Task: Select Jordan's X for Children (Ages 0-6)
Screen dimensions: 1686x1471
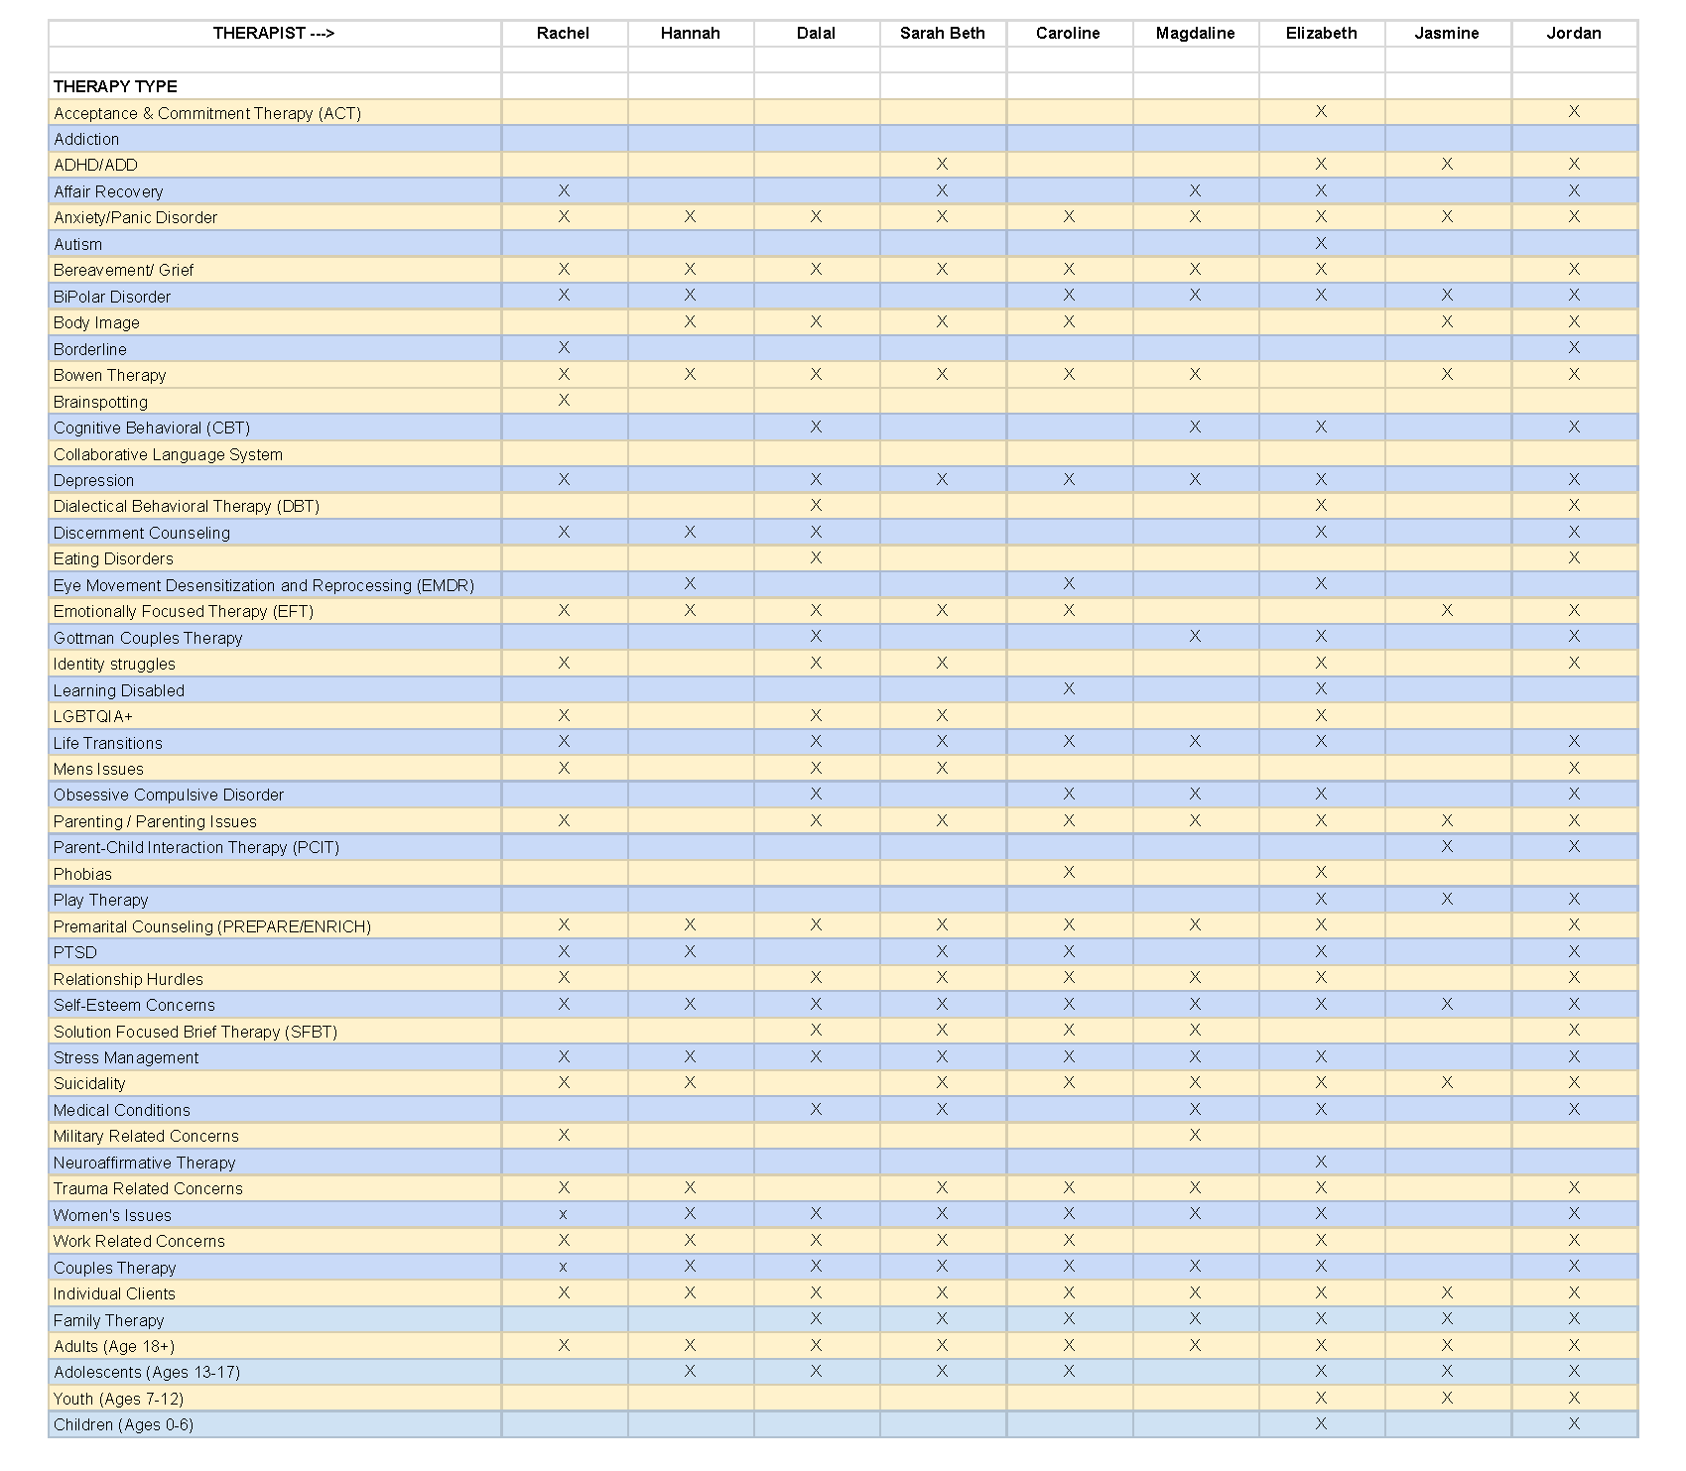Action: [x=1573, y=1423]
